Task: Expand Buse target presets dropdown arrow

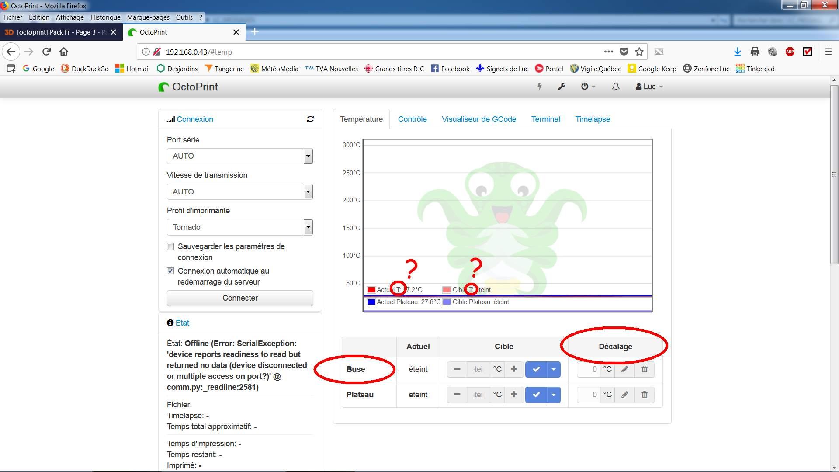Action: pyautogui.click(x=554, y=369)
